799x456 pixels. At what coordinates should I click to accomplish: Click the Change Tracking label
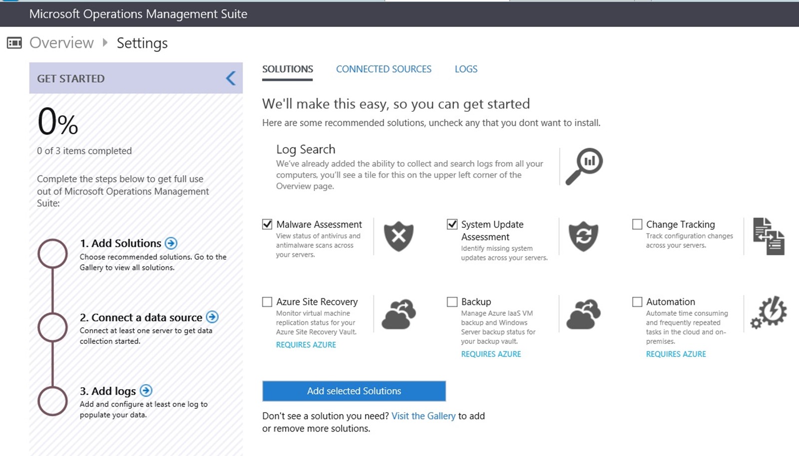(681, 225)
